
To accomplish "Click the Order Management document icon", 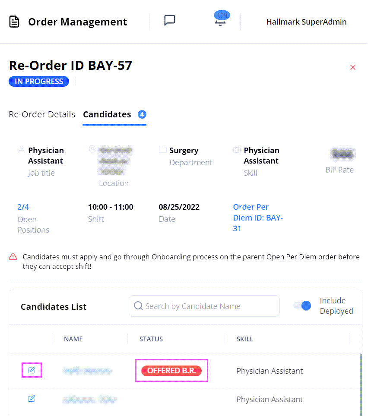I will pos(14,22).
